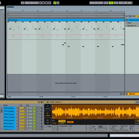Select the blue drum clip title bar
Viewport: 139px width, 139px height.
[x=66, y=20]
